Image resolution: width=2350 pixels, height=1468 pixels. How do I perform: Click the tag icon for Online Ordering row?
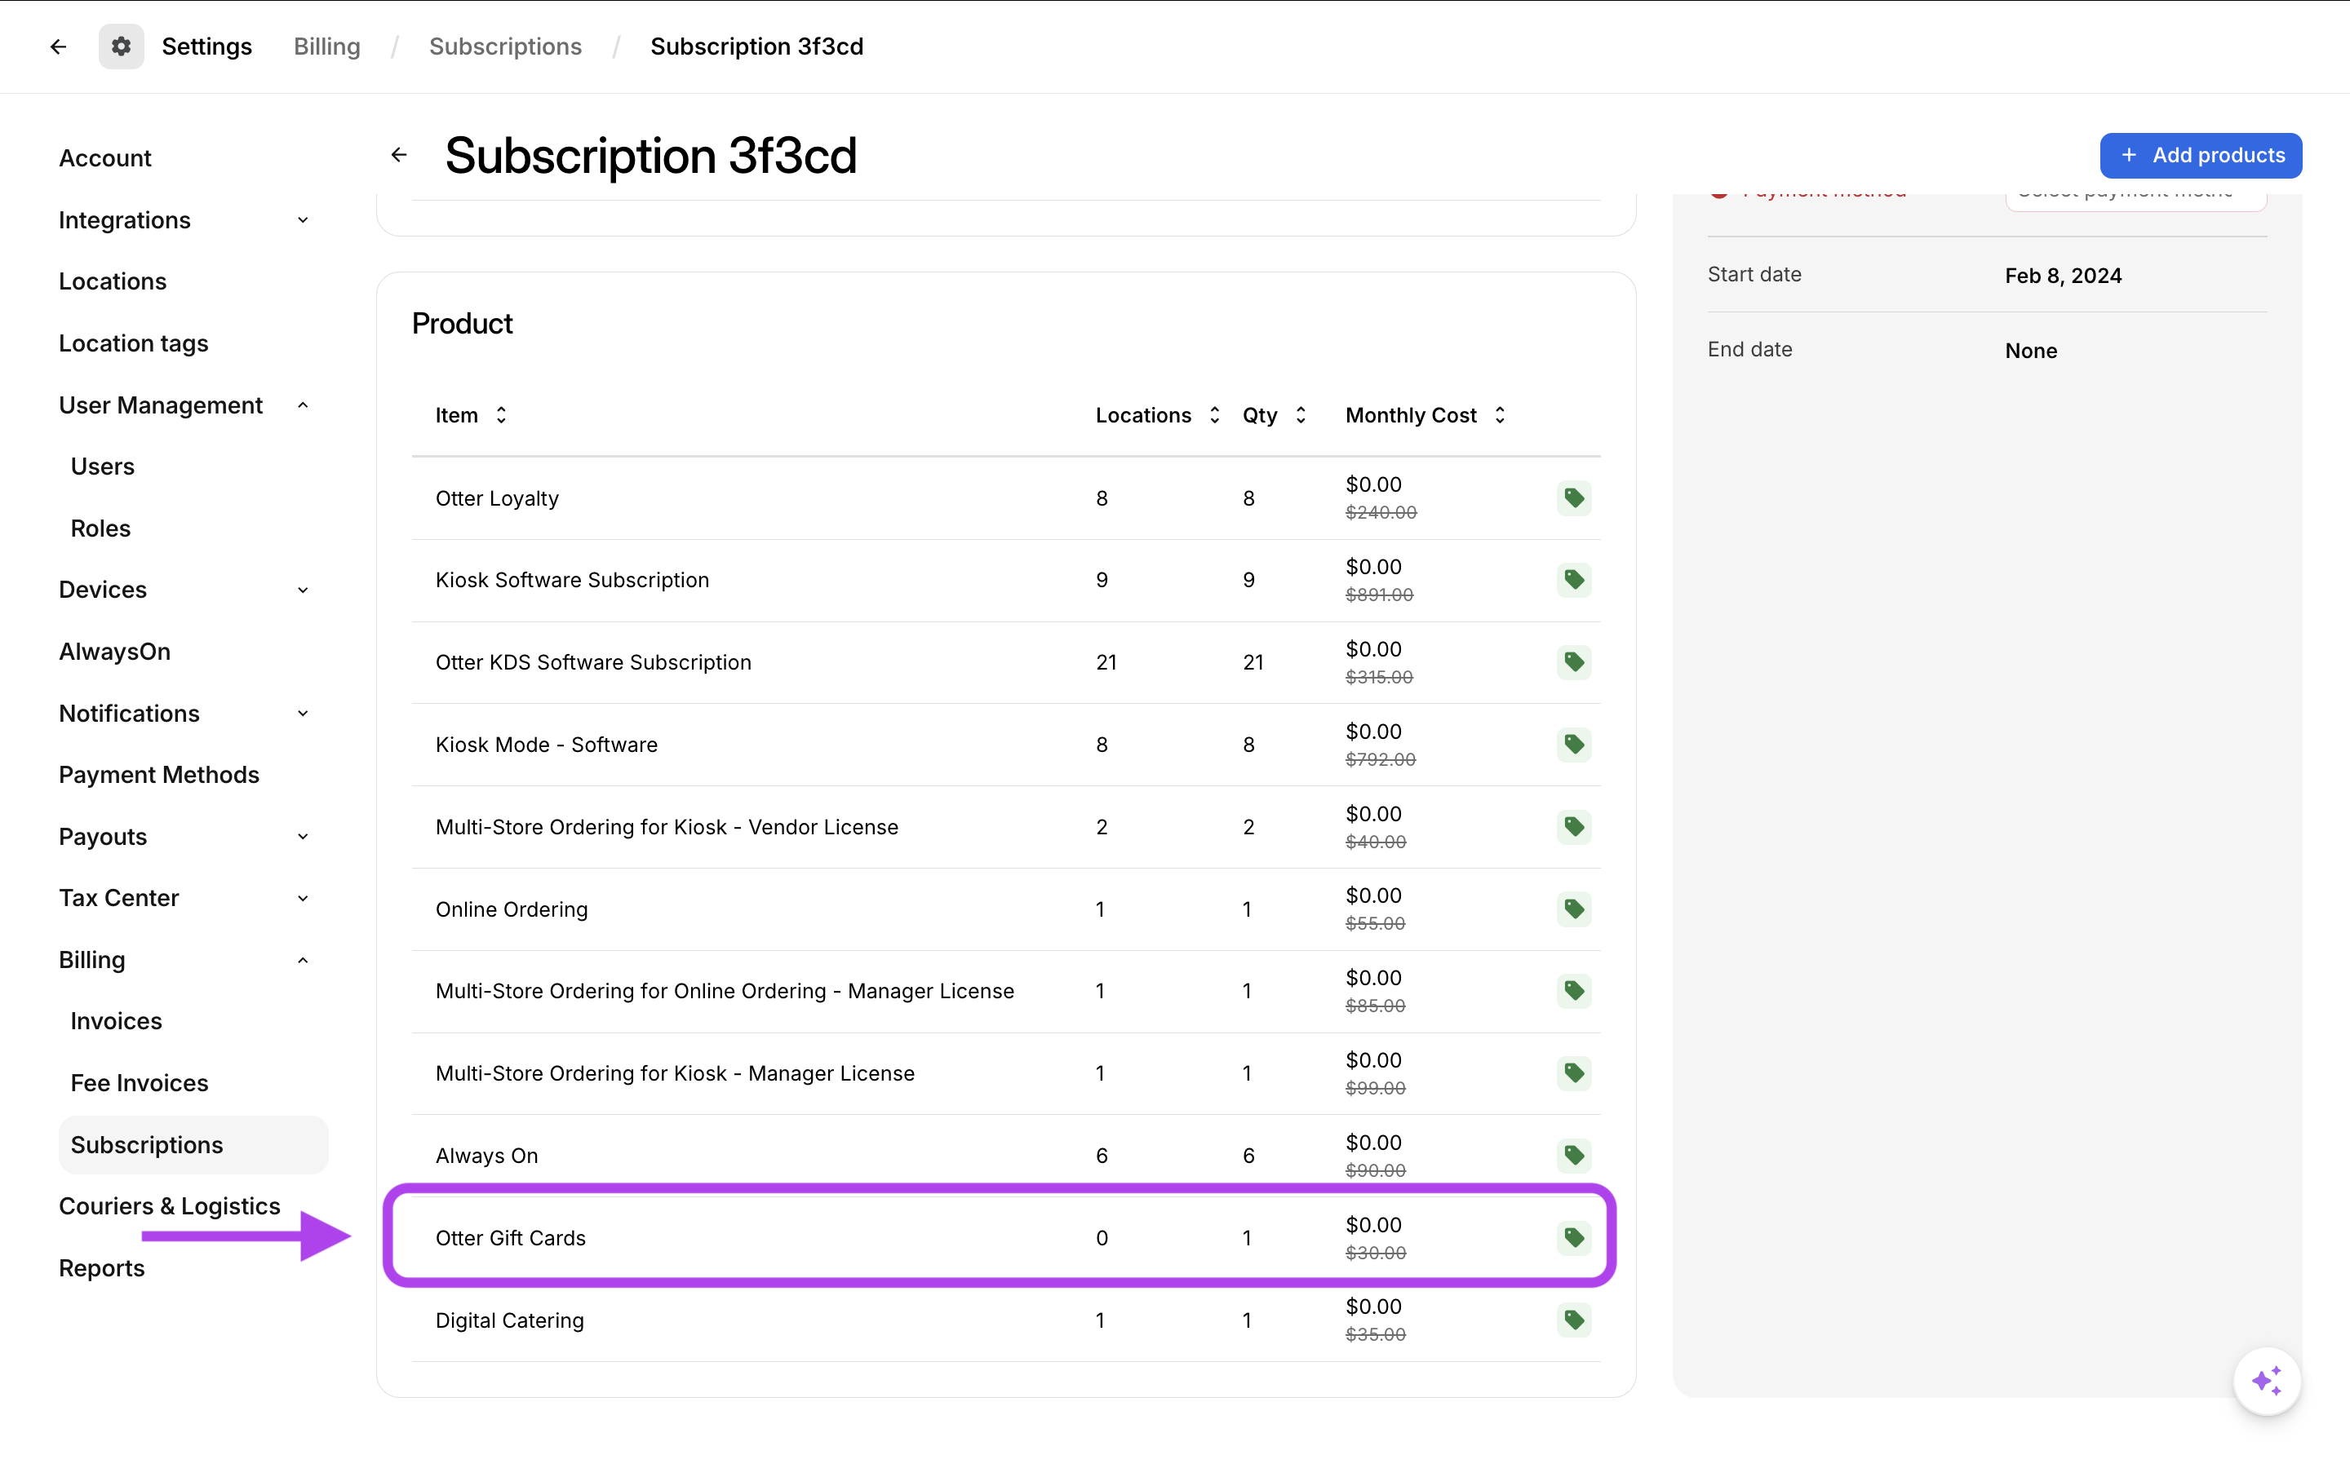point(1573,909)
